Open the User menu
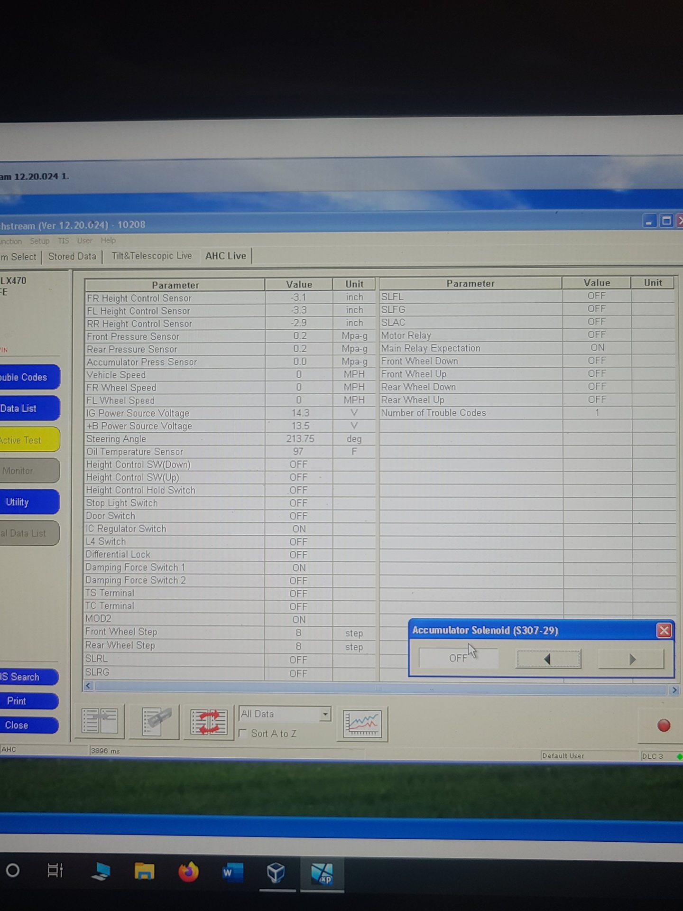This screenshot has height=911, width=683. pos(85,241)
